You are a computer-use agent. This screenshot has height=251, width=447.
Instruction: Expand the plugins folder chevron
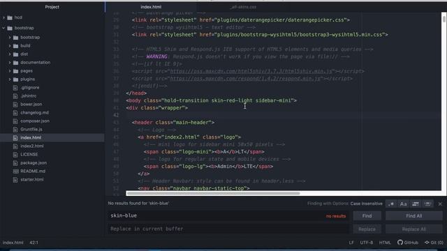click(9, 79)
